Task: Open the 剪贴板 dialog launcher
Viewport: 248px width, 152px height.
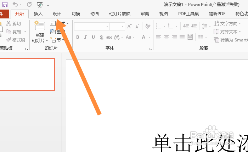Action: coord(27,49)
